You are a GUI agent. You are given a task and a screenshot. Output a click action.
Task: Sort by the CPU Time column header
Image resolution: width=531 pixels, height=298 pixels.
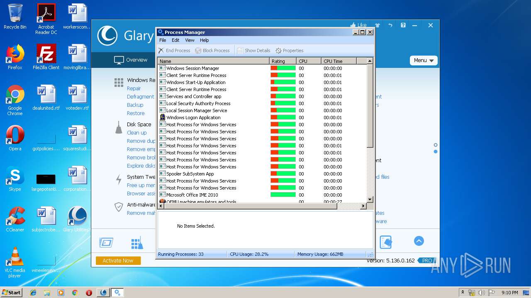coord(339,61)
